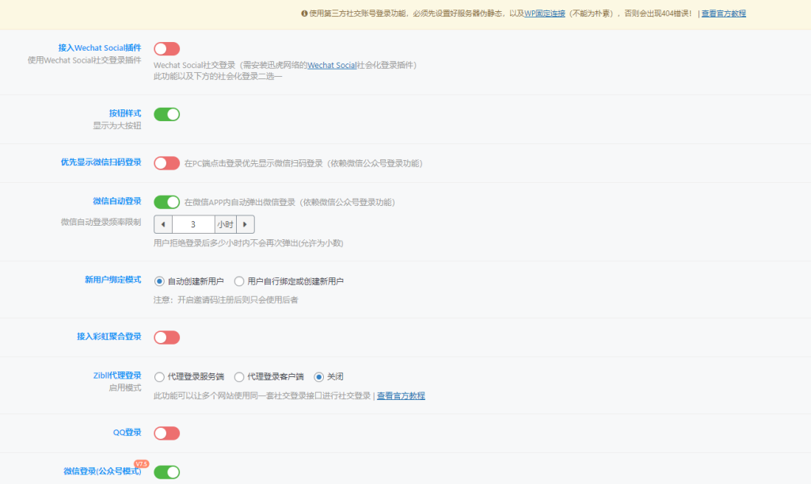Turn on the QQ登录 switch
Image resolution: width=811 pixels, height=484 pixels.
166,433
